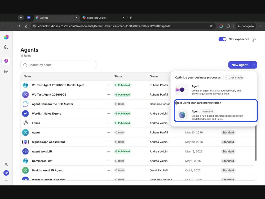The image size is (265, 199).
Task: Open the Flows sidebar icon
Action: 6,71
